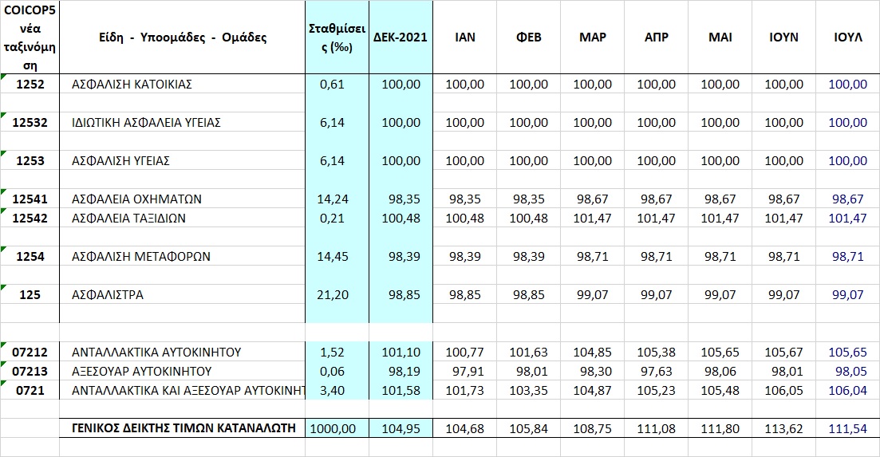
Task: Select the ΑΣΦΑΛΙΣΗ ΜΕΤΑΦΟΡΩΝ cell
Action: click(x=183, y=256)
